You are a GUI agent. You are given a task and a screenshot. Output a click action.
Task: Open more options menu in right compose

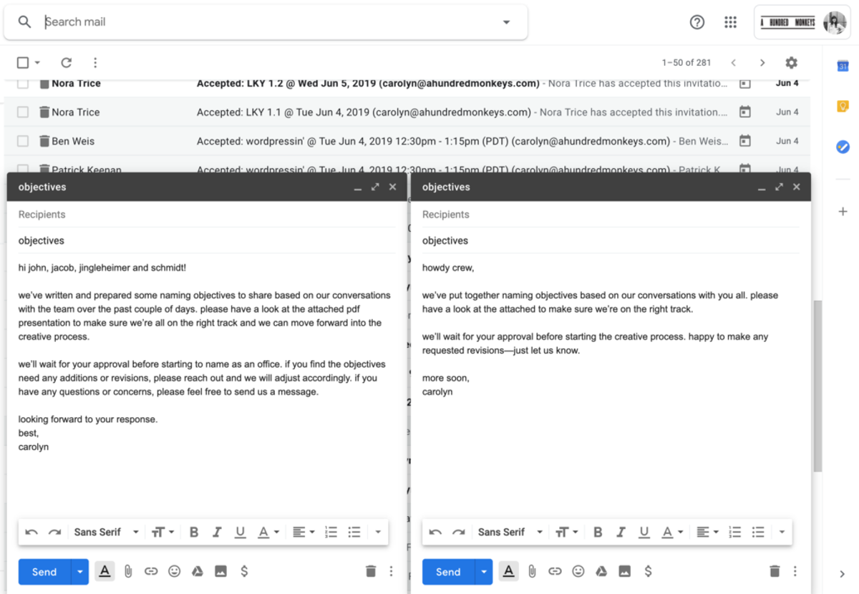click(795, 571)
